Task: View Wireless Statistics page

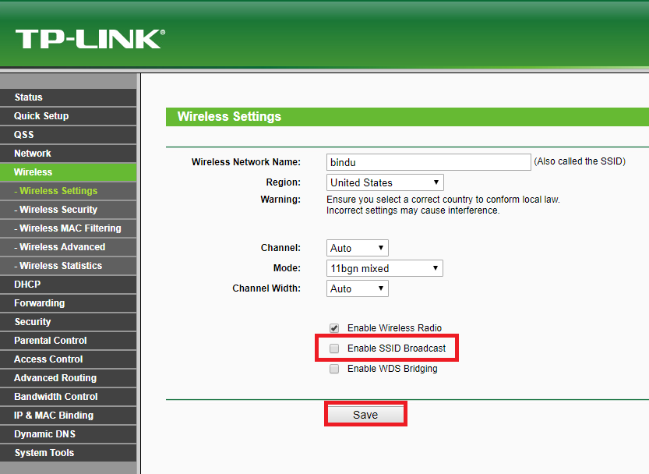Action: tap(69, 266)
